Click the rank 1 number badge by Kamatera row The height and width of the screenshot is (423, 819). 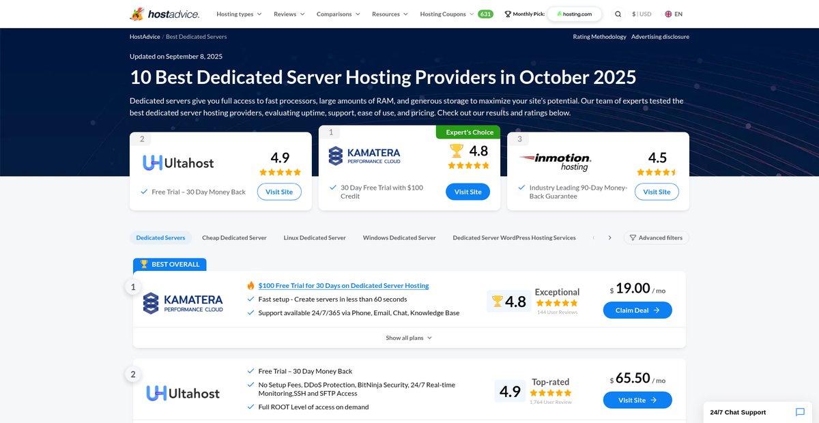[133, 287]
